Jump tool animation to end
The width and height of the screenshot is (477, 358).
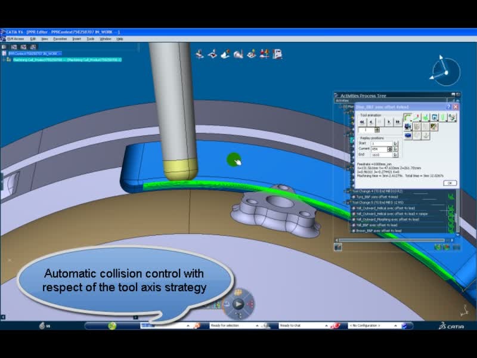[x=398, y=122]
